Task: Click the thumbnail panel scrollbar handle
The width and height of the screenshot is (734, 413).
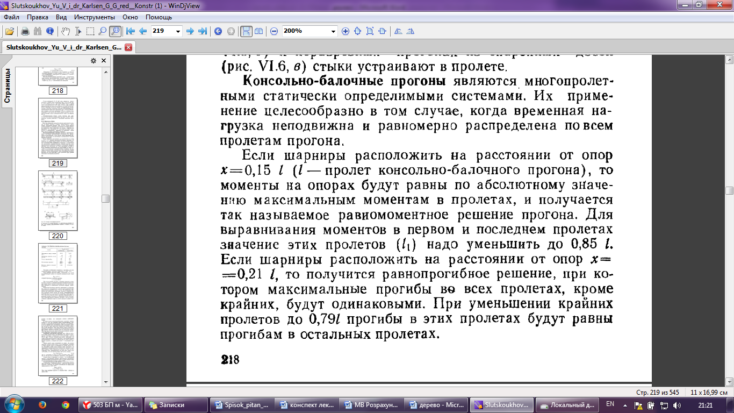Action: (x=106, y=199)
